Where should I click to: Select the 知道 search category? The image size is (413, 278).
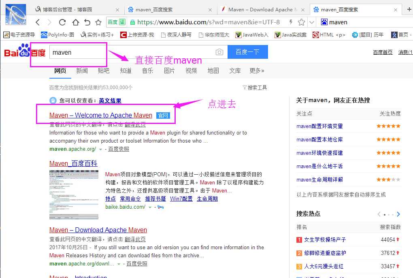(x=126, y=71)
